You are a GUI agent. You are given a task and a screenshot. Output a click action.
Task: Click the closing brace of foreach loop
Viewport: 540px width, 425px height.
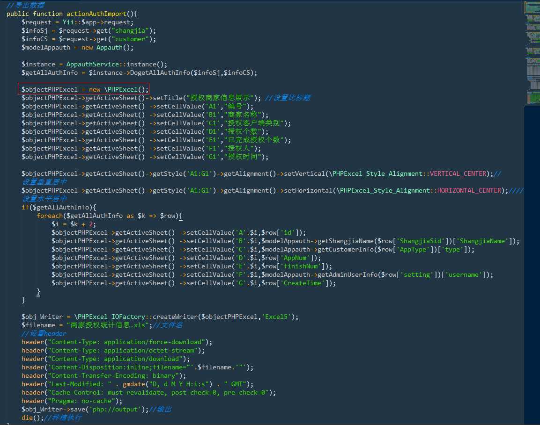coord(38,292)
